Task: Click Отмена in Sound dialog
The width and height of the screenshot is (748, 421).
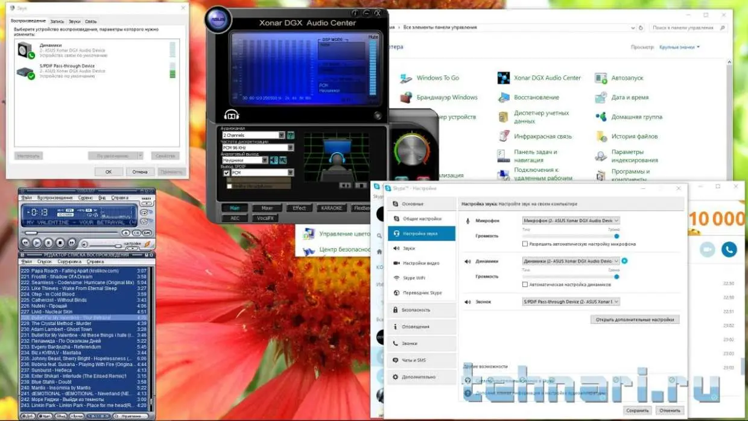Action: coord(140,171)
